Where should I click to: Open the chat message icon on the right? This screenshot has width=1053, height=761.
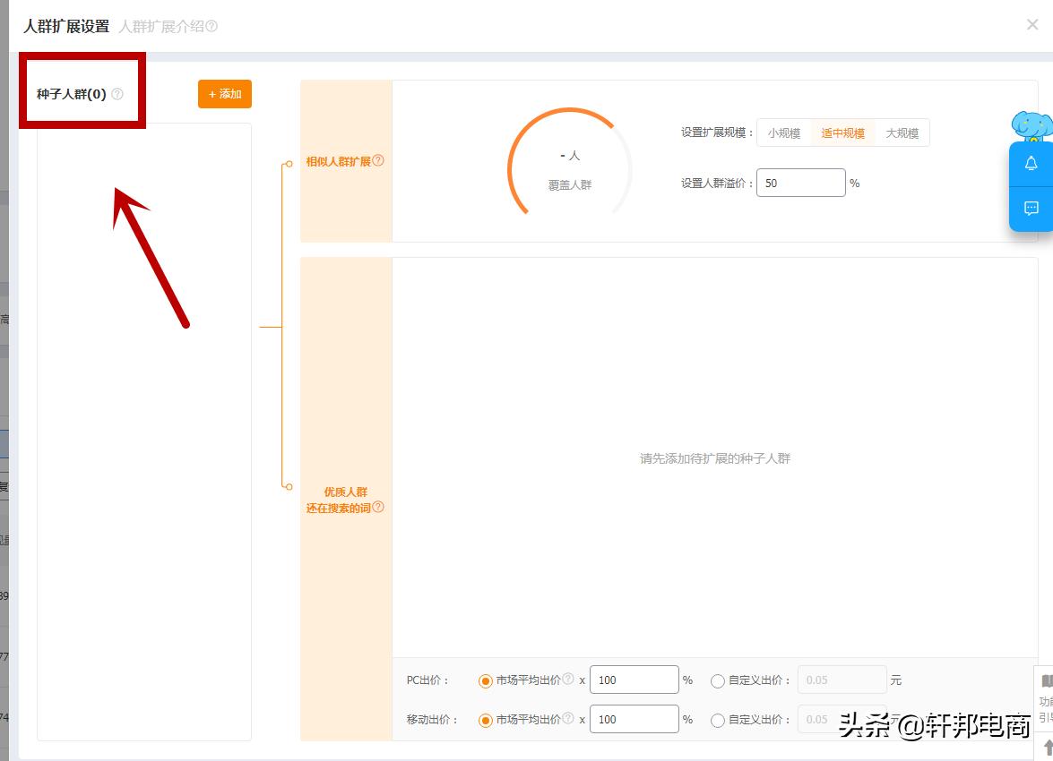1031,209
